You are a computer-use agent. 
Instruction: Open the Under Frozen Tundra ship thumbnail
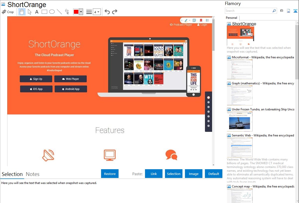click(240, 121)
